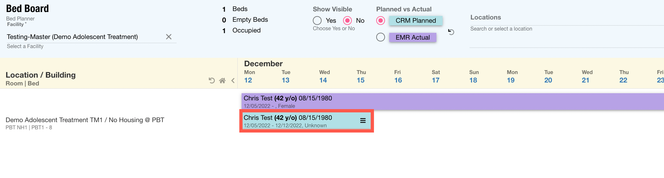The width and height of the screenshot is (664, 178).
Task: Click the home icon in the Location header
Action: pyautogui.click(x=222, y=81)
